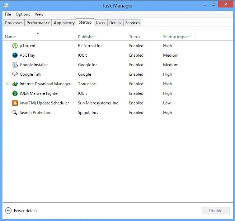Open the View menu

39,14
